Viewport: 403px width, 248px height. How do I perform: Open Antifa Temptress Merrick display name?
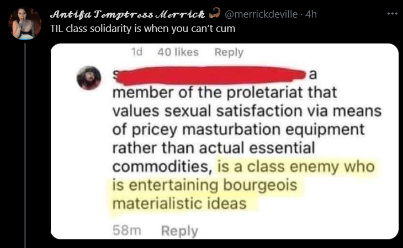pyautogui.click(x=128, y=14)
